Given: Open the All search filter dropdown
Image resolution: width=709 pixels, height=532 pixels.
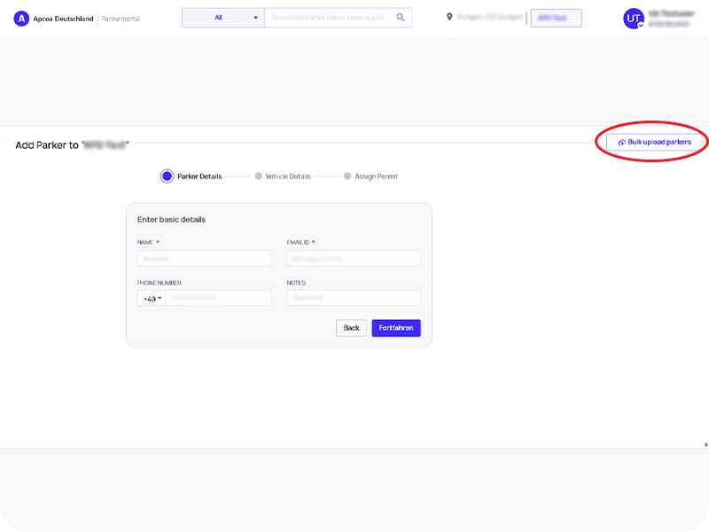Looking at the screenshot, I should (x=223, y=18).
